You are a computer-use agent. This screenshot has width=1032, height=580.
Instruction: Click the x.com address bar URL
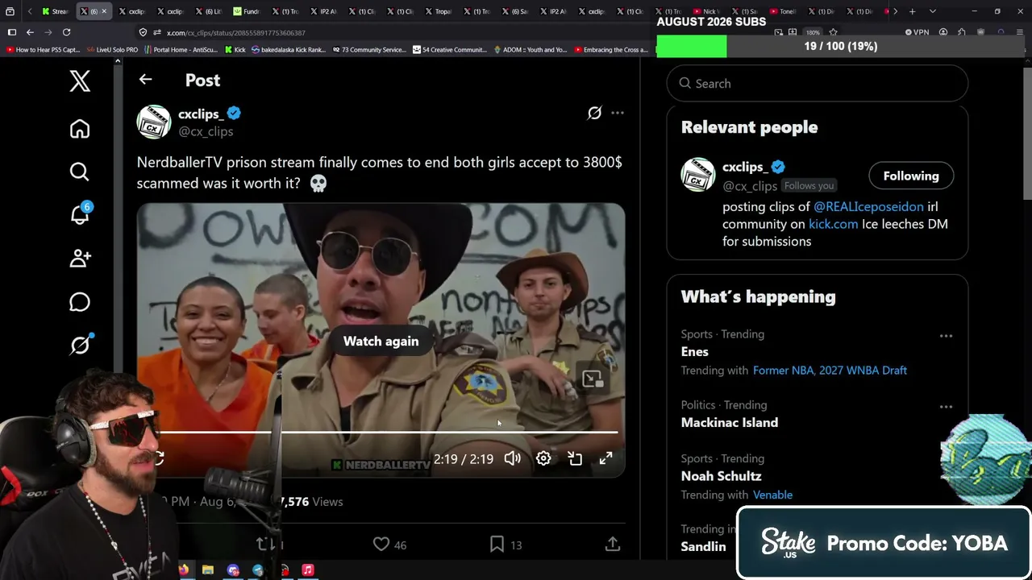(235, 32)
